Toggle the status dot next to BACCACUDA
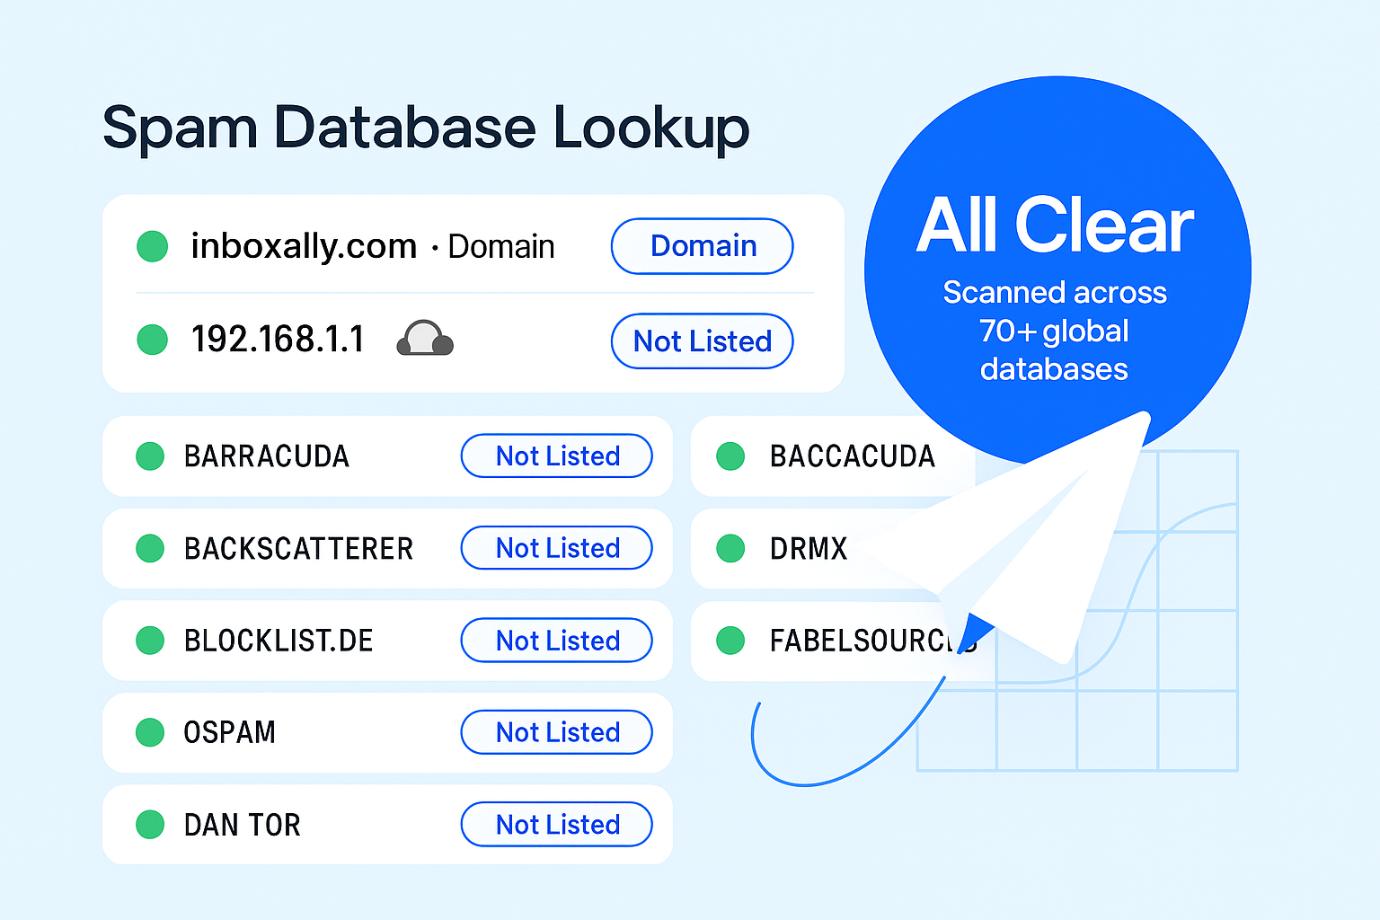 (x=730, y=456)
